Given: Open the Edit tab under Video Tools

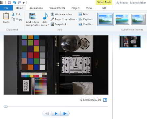Looking at the screenshot, I should 104,8.
